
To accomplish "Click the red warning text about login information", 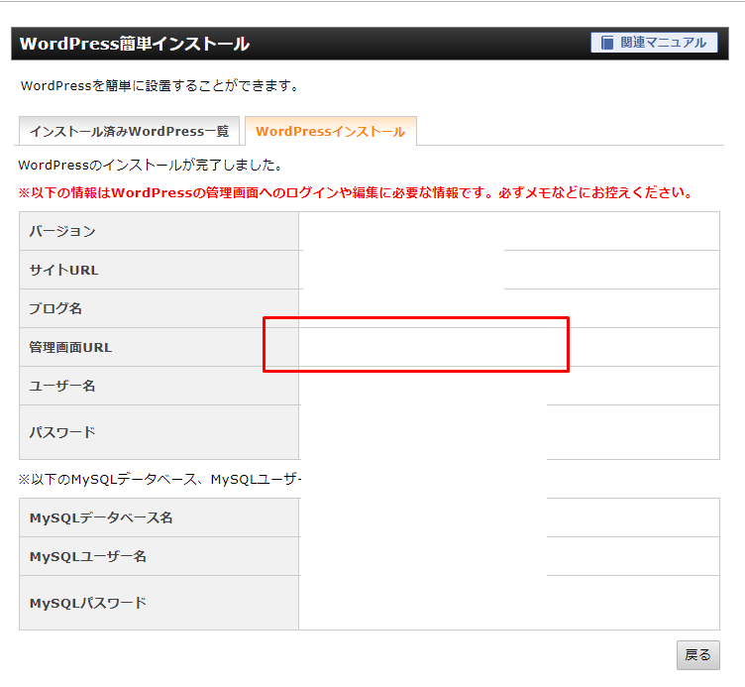I will click(x=357, y=193).
